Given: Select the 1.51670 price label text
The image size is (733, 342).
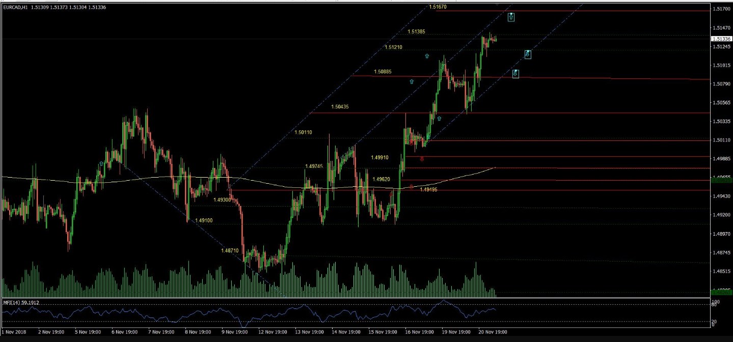Looking at the screenshot, I should [x=438, y=7].
